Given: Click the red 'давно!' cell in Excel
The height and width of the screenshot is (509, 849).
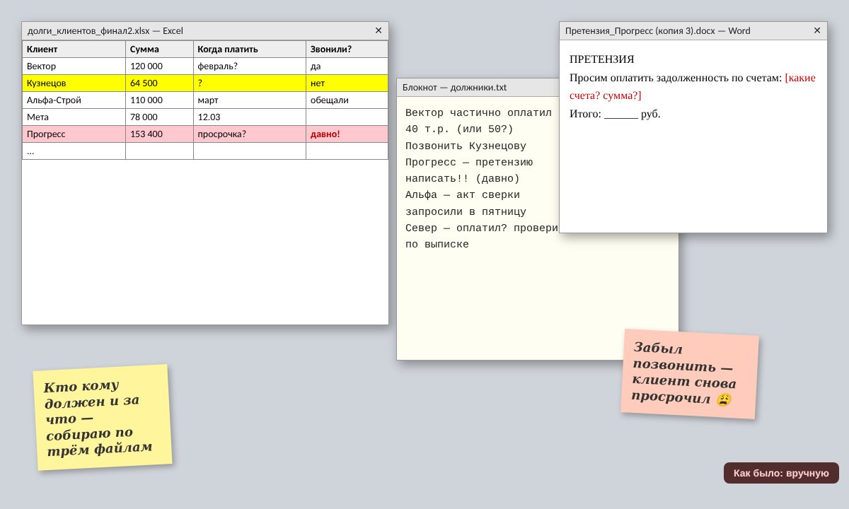Looking at the screenshot, I should click(x=347, y=134).
